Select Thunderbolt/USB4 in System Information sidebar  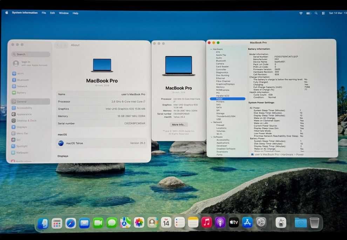(x=226, y=116)
